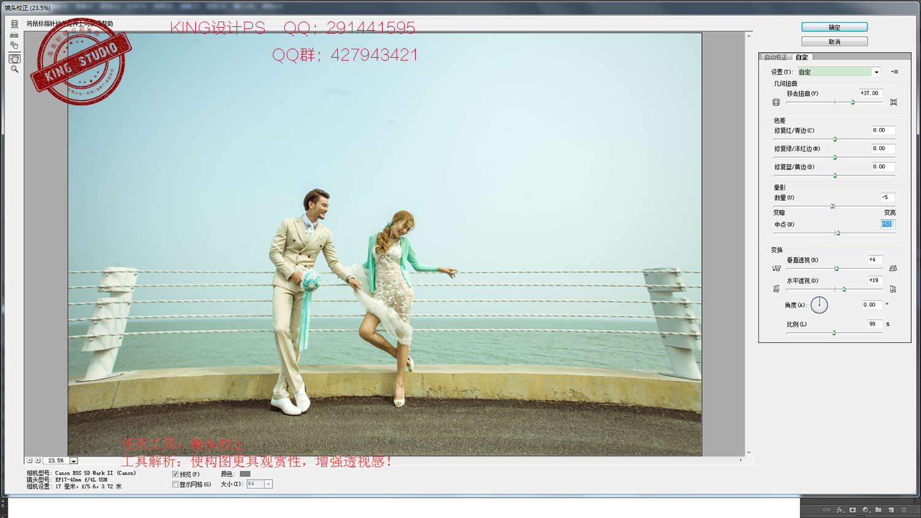Click the lens model text EF17-40mm f/4L USM
The image size is (921, 518).
tap(82, 480)
